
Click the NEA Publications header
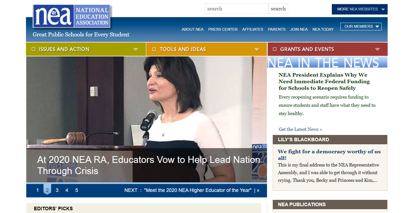pos(330,205)
